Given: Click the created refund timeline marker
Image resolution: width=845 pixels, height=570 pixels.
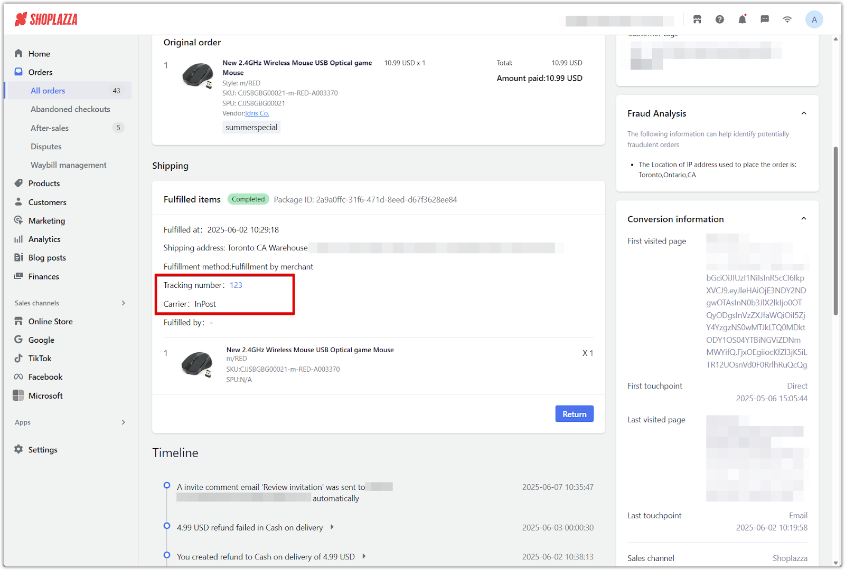Looking at the screenshot, I should (167, 555).
